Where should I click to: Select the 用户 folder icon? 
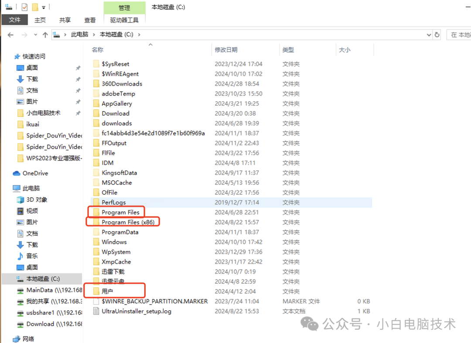click(96, 292)
